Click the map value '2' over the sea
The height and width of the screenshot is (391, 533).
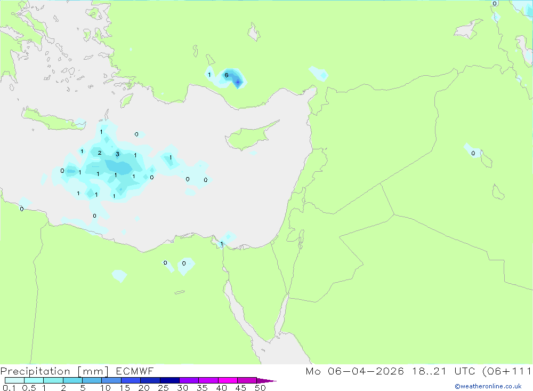[x=100, y=153]
